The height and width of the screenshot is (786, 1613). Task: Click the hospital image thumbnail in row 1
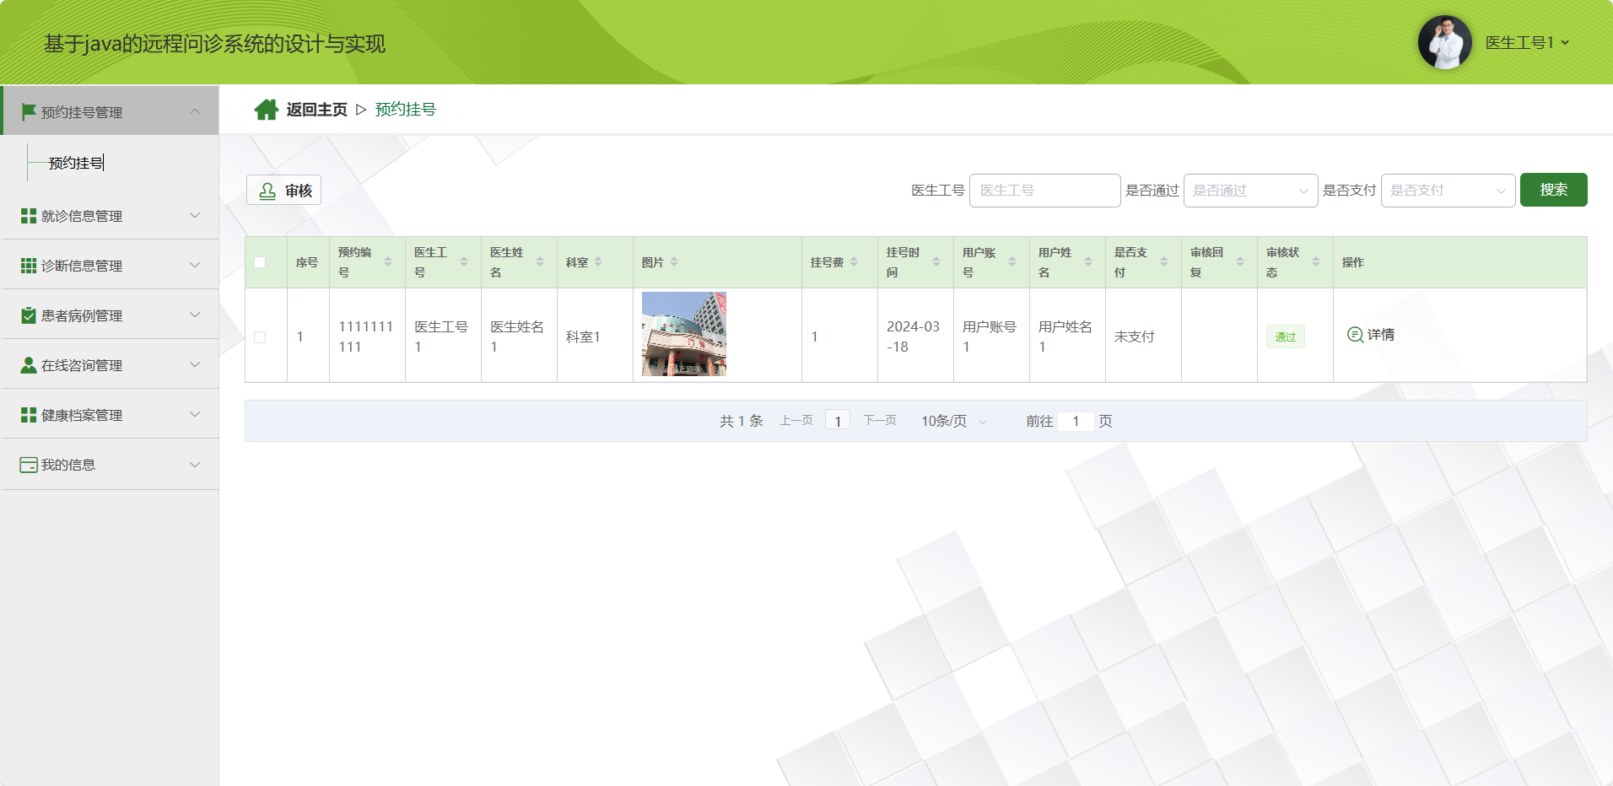(x=684, y=334)
